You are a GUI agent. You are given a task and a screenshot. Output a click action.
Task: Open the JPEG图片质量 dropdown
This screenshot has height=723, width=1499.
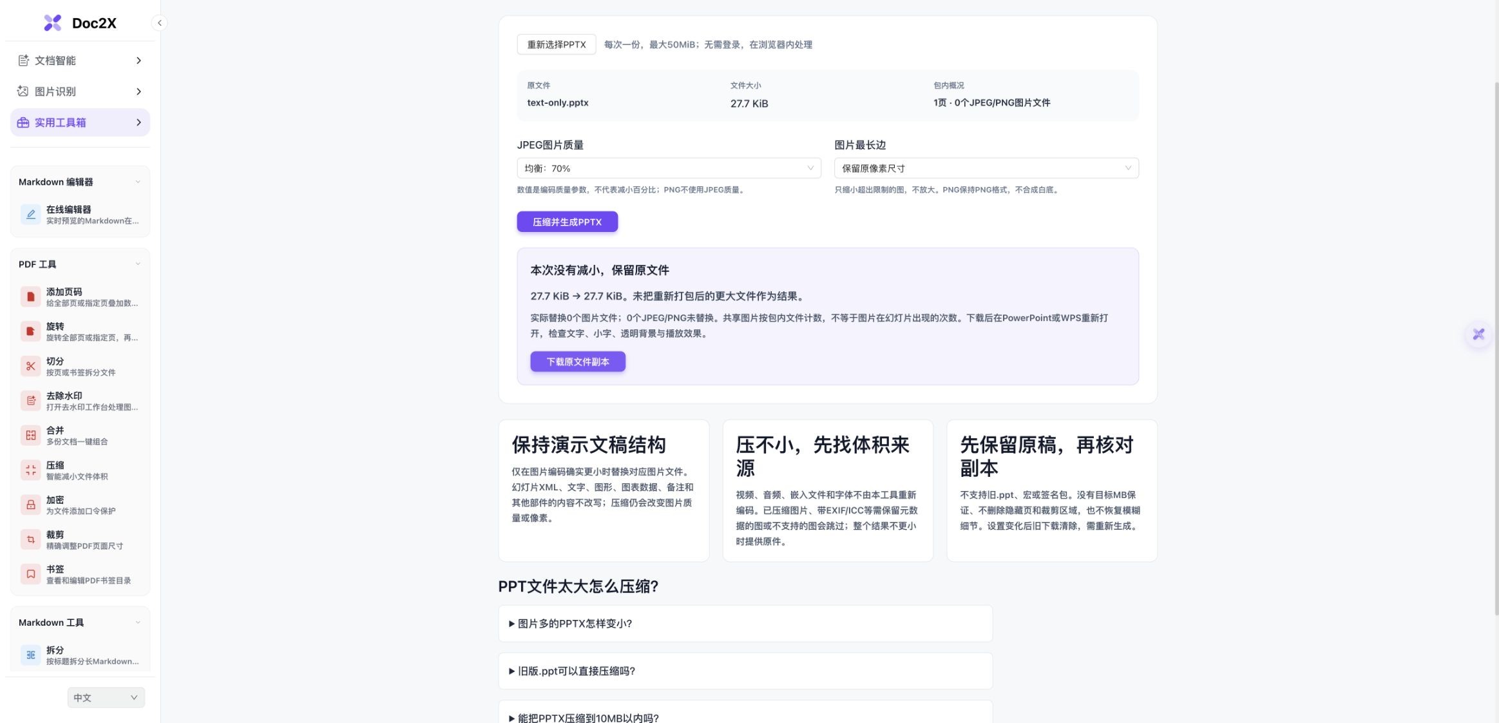[669, 168]
